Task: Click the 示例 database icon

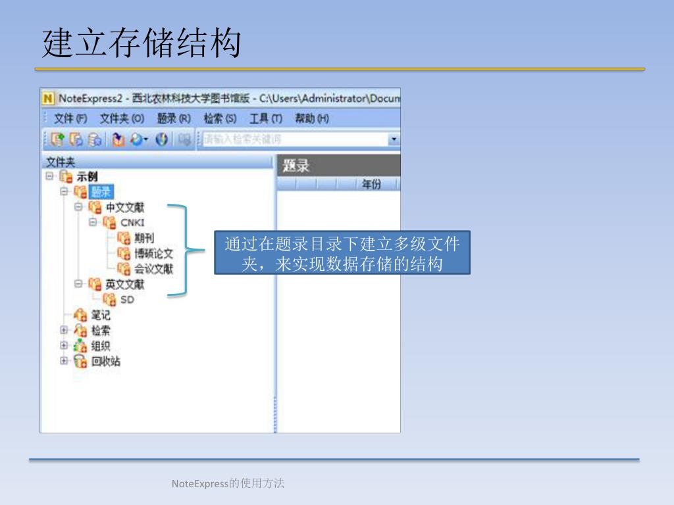Action: pyautogui.click(x=66, y=176)
